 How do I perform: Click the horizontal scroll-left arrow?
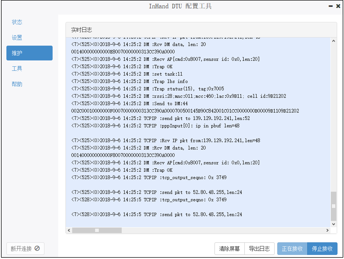point(69,230)
